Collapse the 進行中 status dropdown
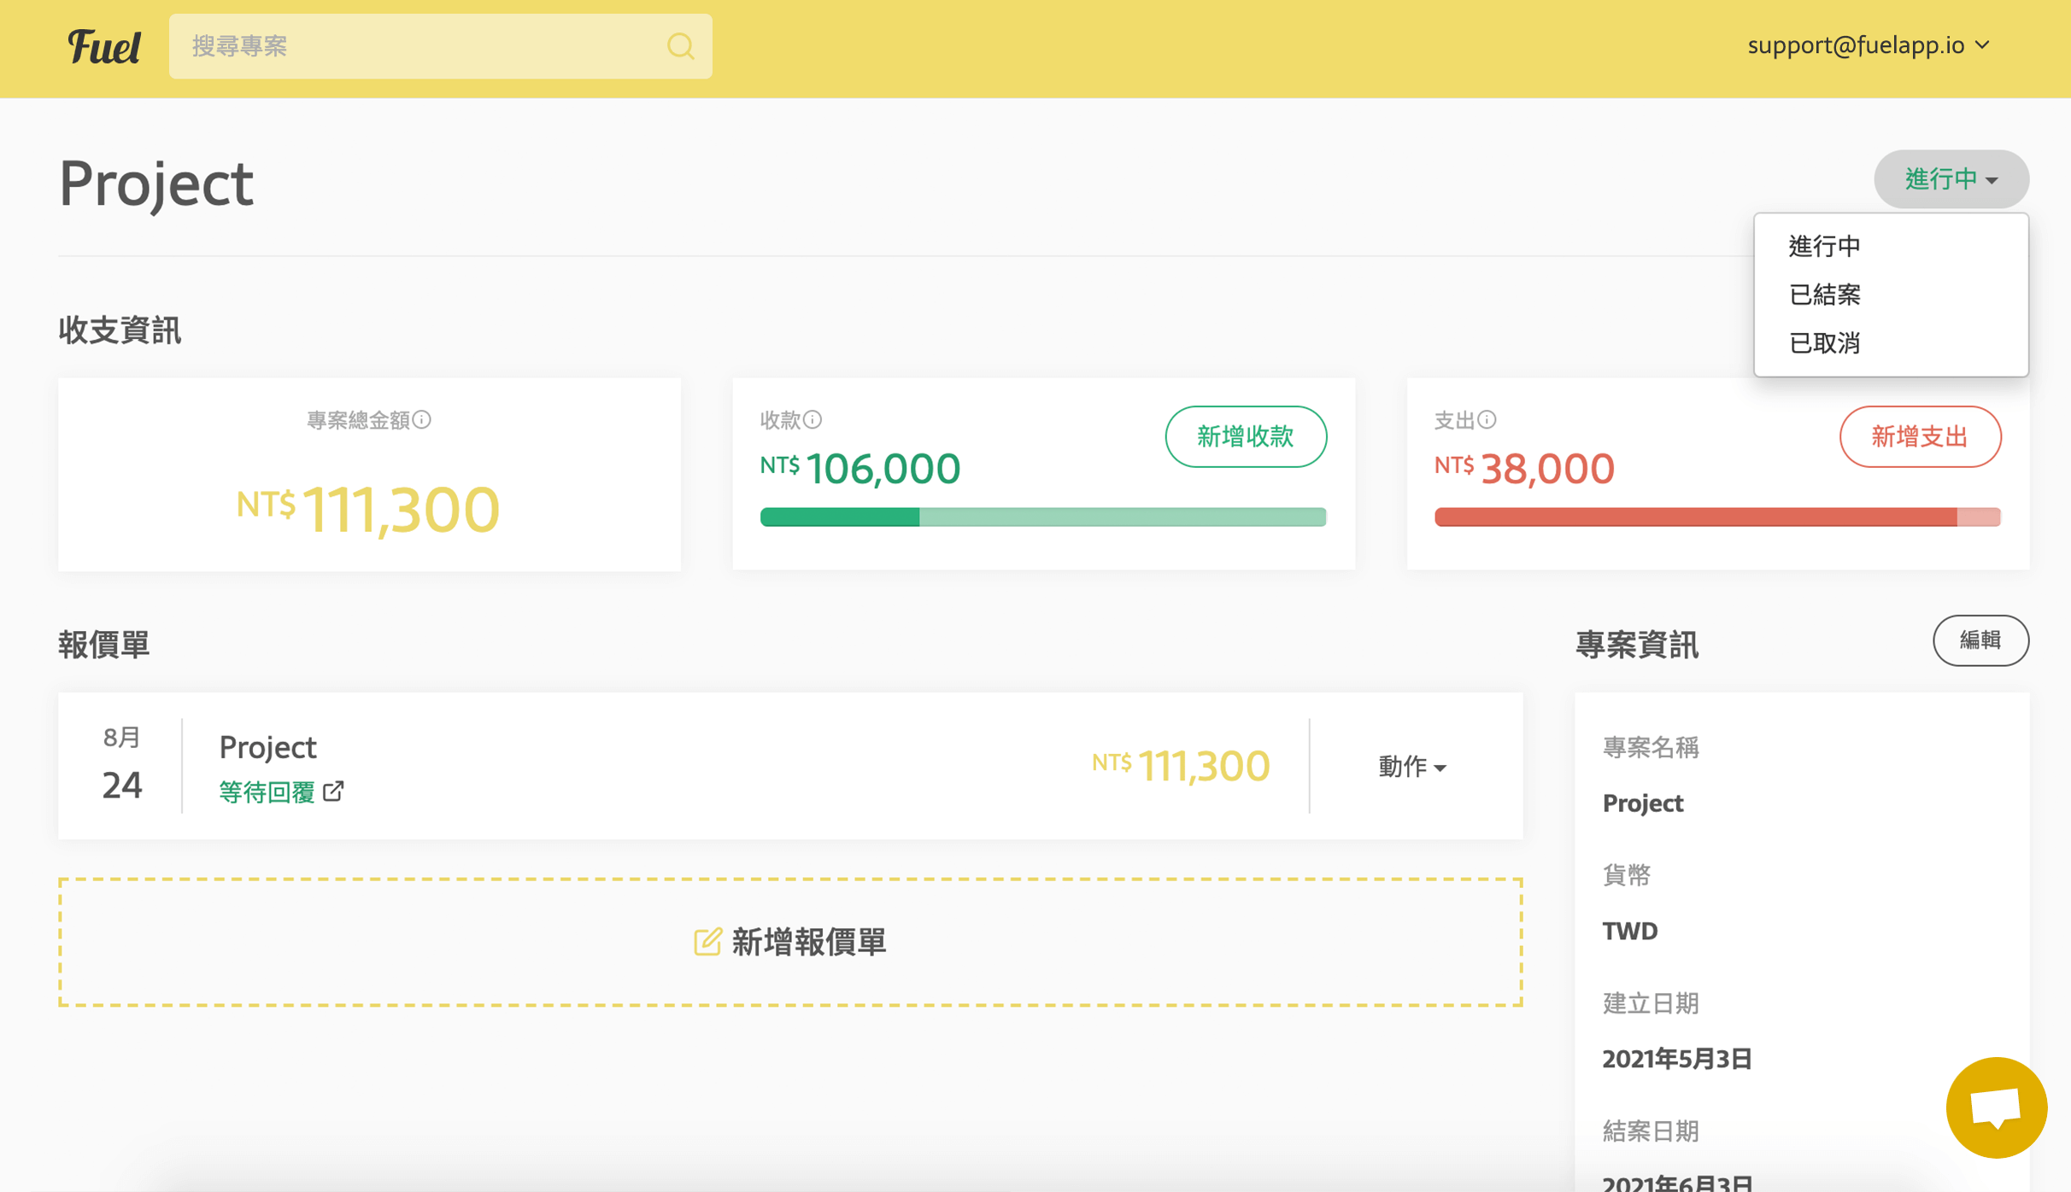The width and height of the screenshot is (2071, 1192). [1951, 179]
